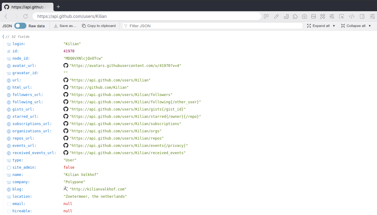Select the id value 41970
377x215 pixels.
click(69, 51)
